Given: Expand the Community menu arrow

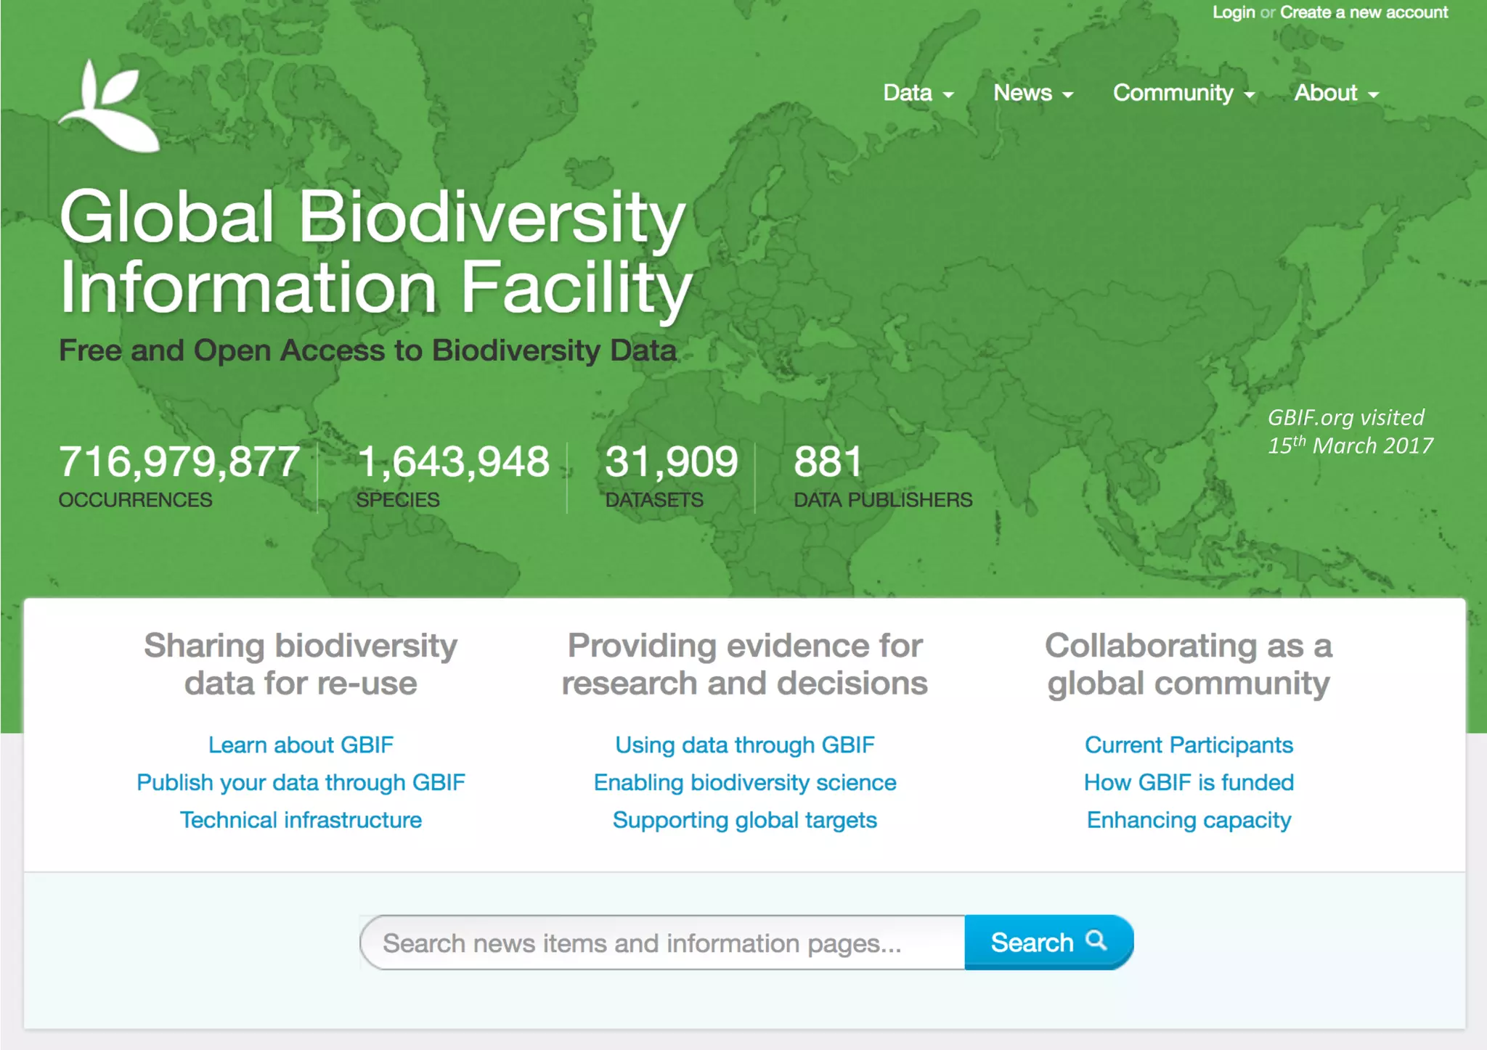Looking at the screenshot, I should [x=1249, y=94].
